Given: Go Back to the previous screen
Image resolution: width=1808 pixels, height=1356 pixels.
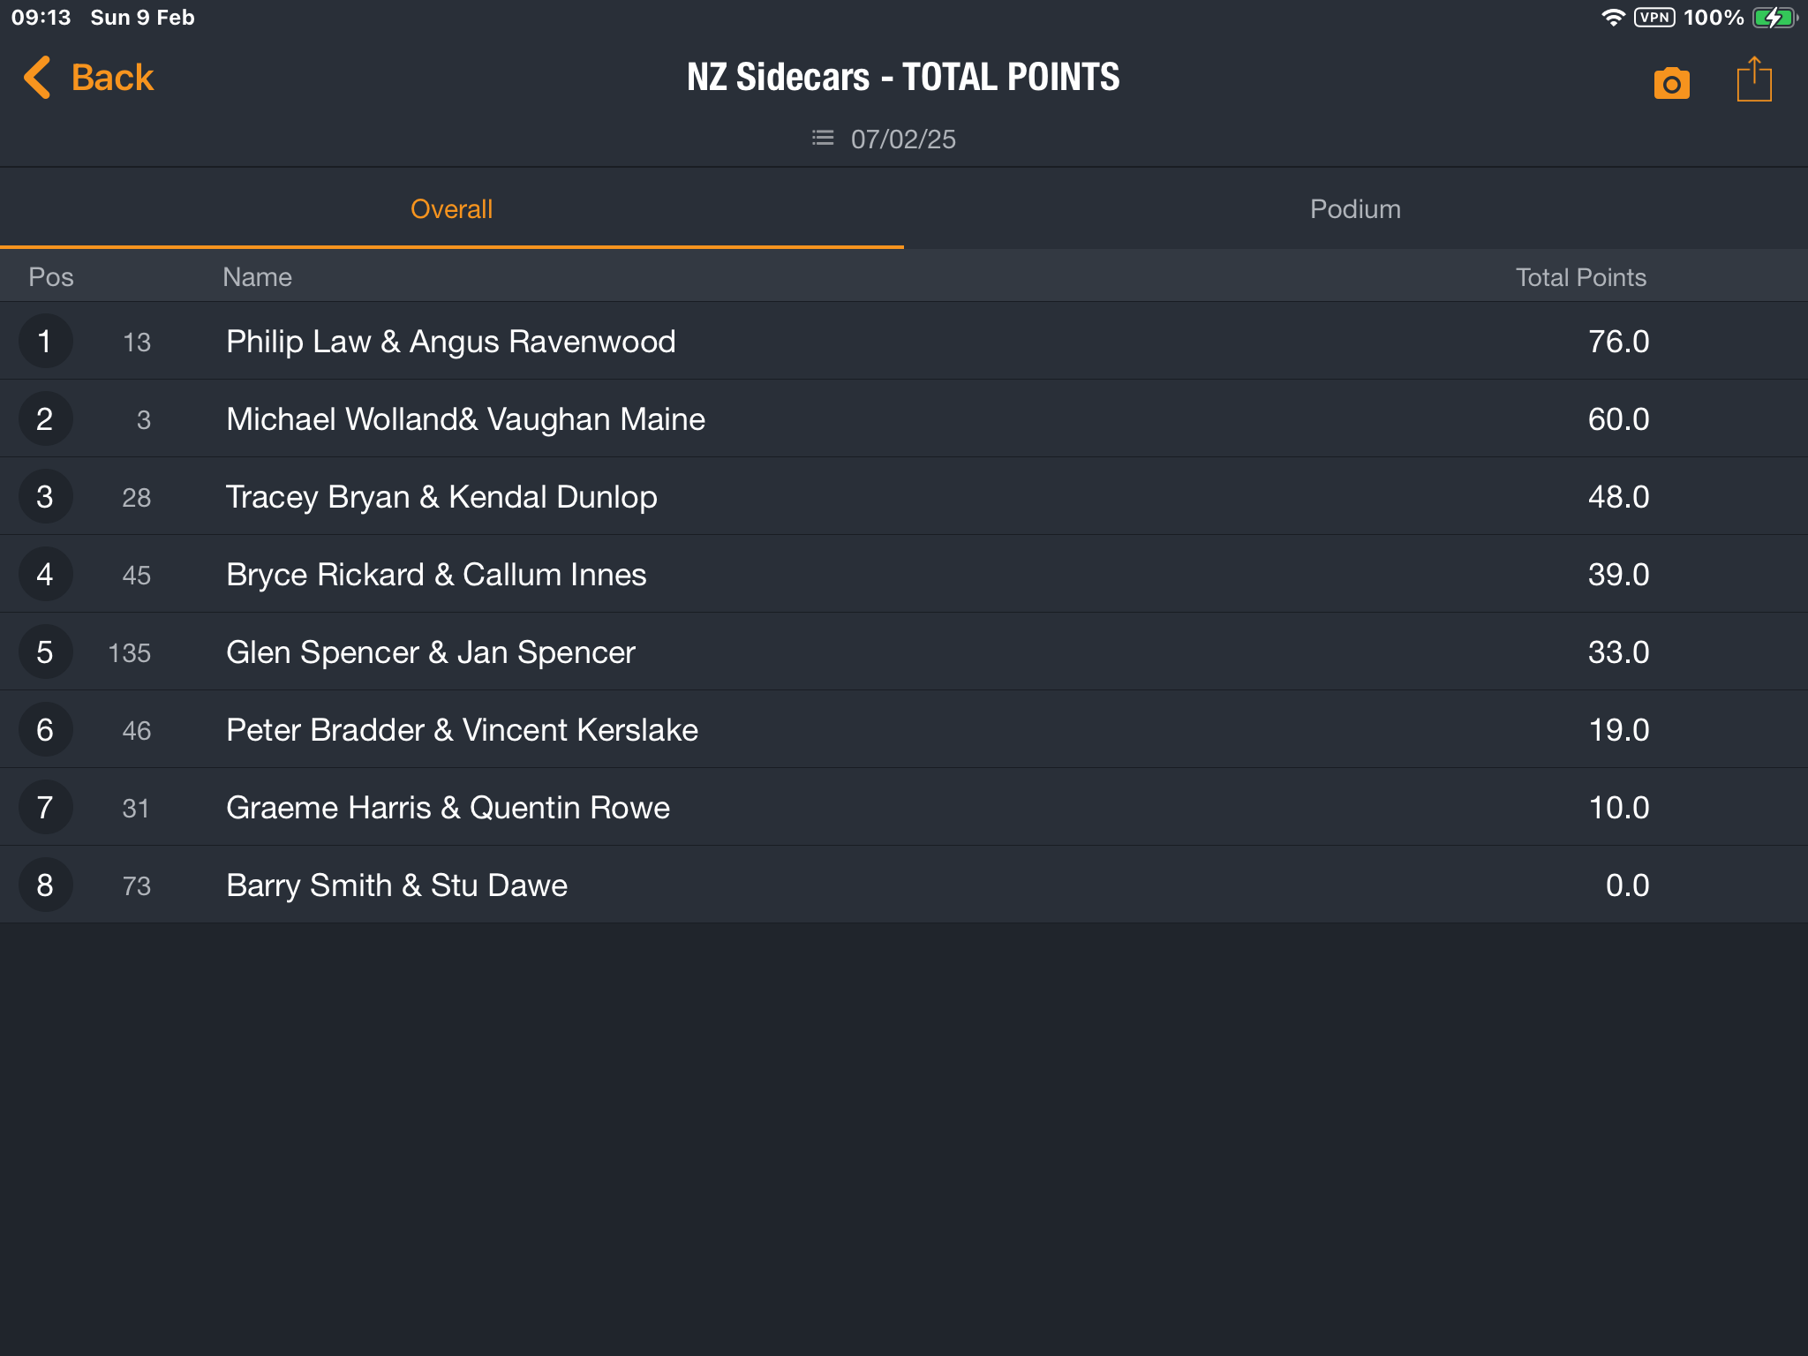Looking at the screenshot, I should click(x=88, y=78).
